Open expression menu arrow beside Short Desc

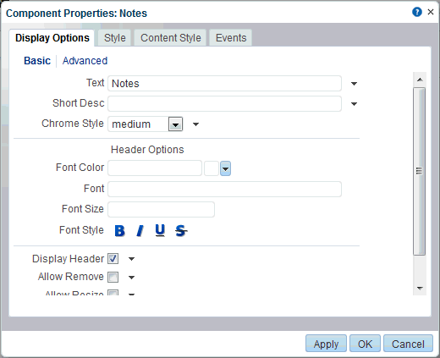[x=354, y=104]
